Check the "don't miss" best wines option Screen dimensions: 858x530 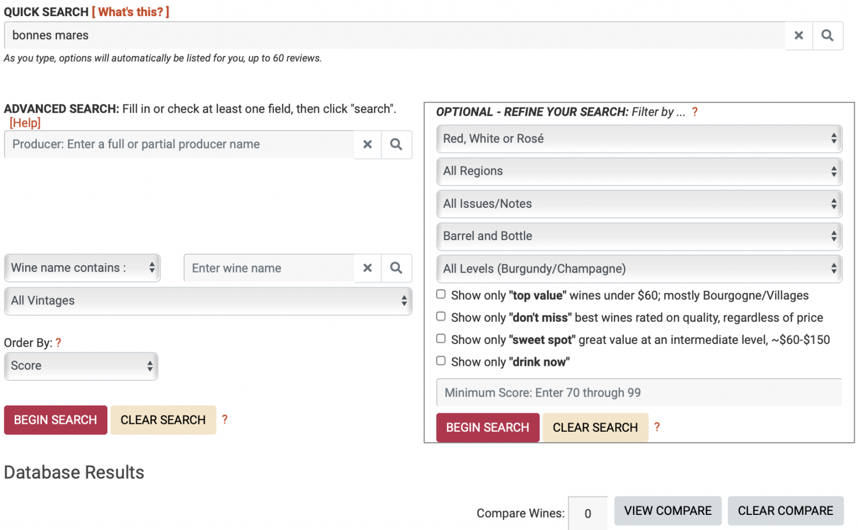pos(441,317)
